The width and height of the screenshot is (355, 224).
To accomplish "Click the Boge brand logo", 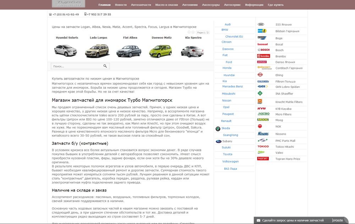I will tap(262, 38).
